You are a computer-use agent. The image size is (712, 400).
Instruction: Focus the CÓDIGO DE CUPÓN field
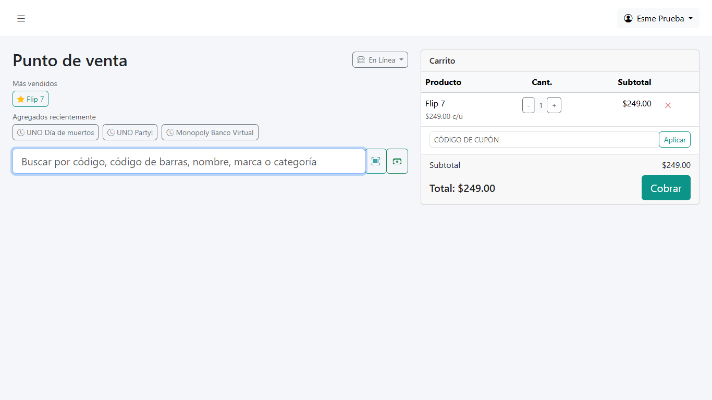coord(544,140)
